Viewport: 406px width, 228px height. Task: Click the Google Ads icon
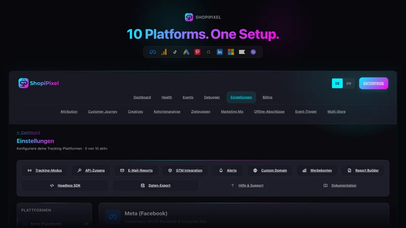pyautogui.click(x=186, y=52)
